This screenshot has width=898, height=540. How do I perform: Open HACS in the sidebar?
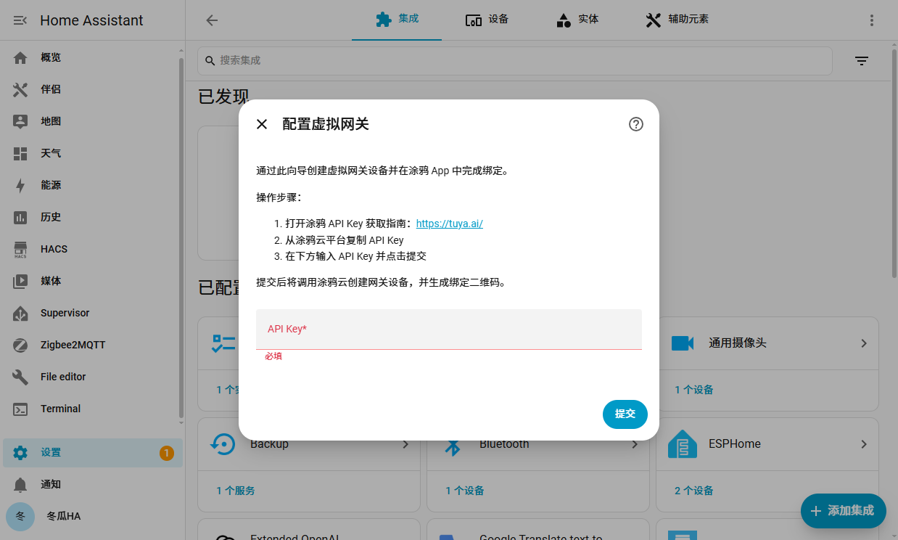[x=91, y=249]
